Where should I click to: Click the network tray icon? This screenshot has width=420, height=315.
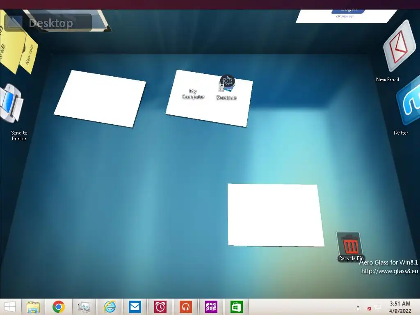click(x=378, y=308)
